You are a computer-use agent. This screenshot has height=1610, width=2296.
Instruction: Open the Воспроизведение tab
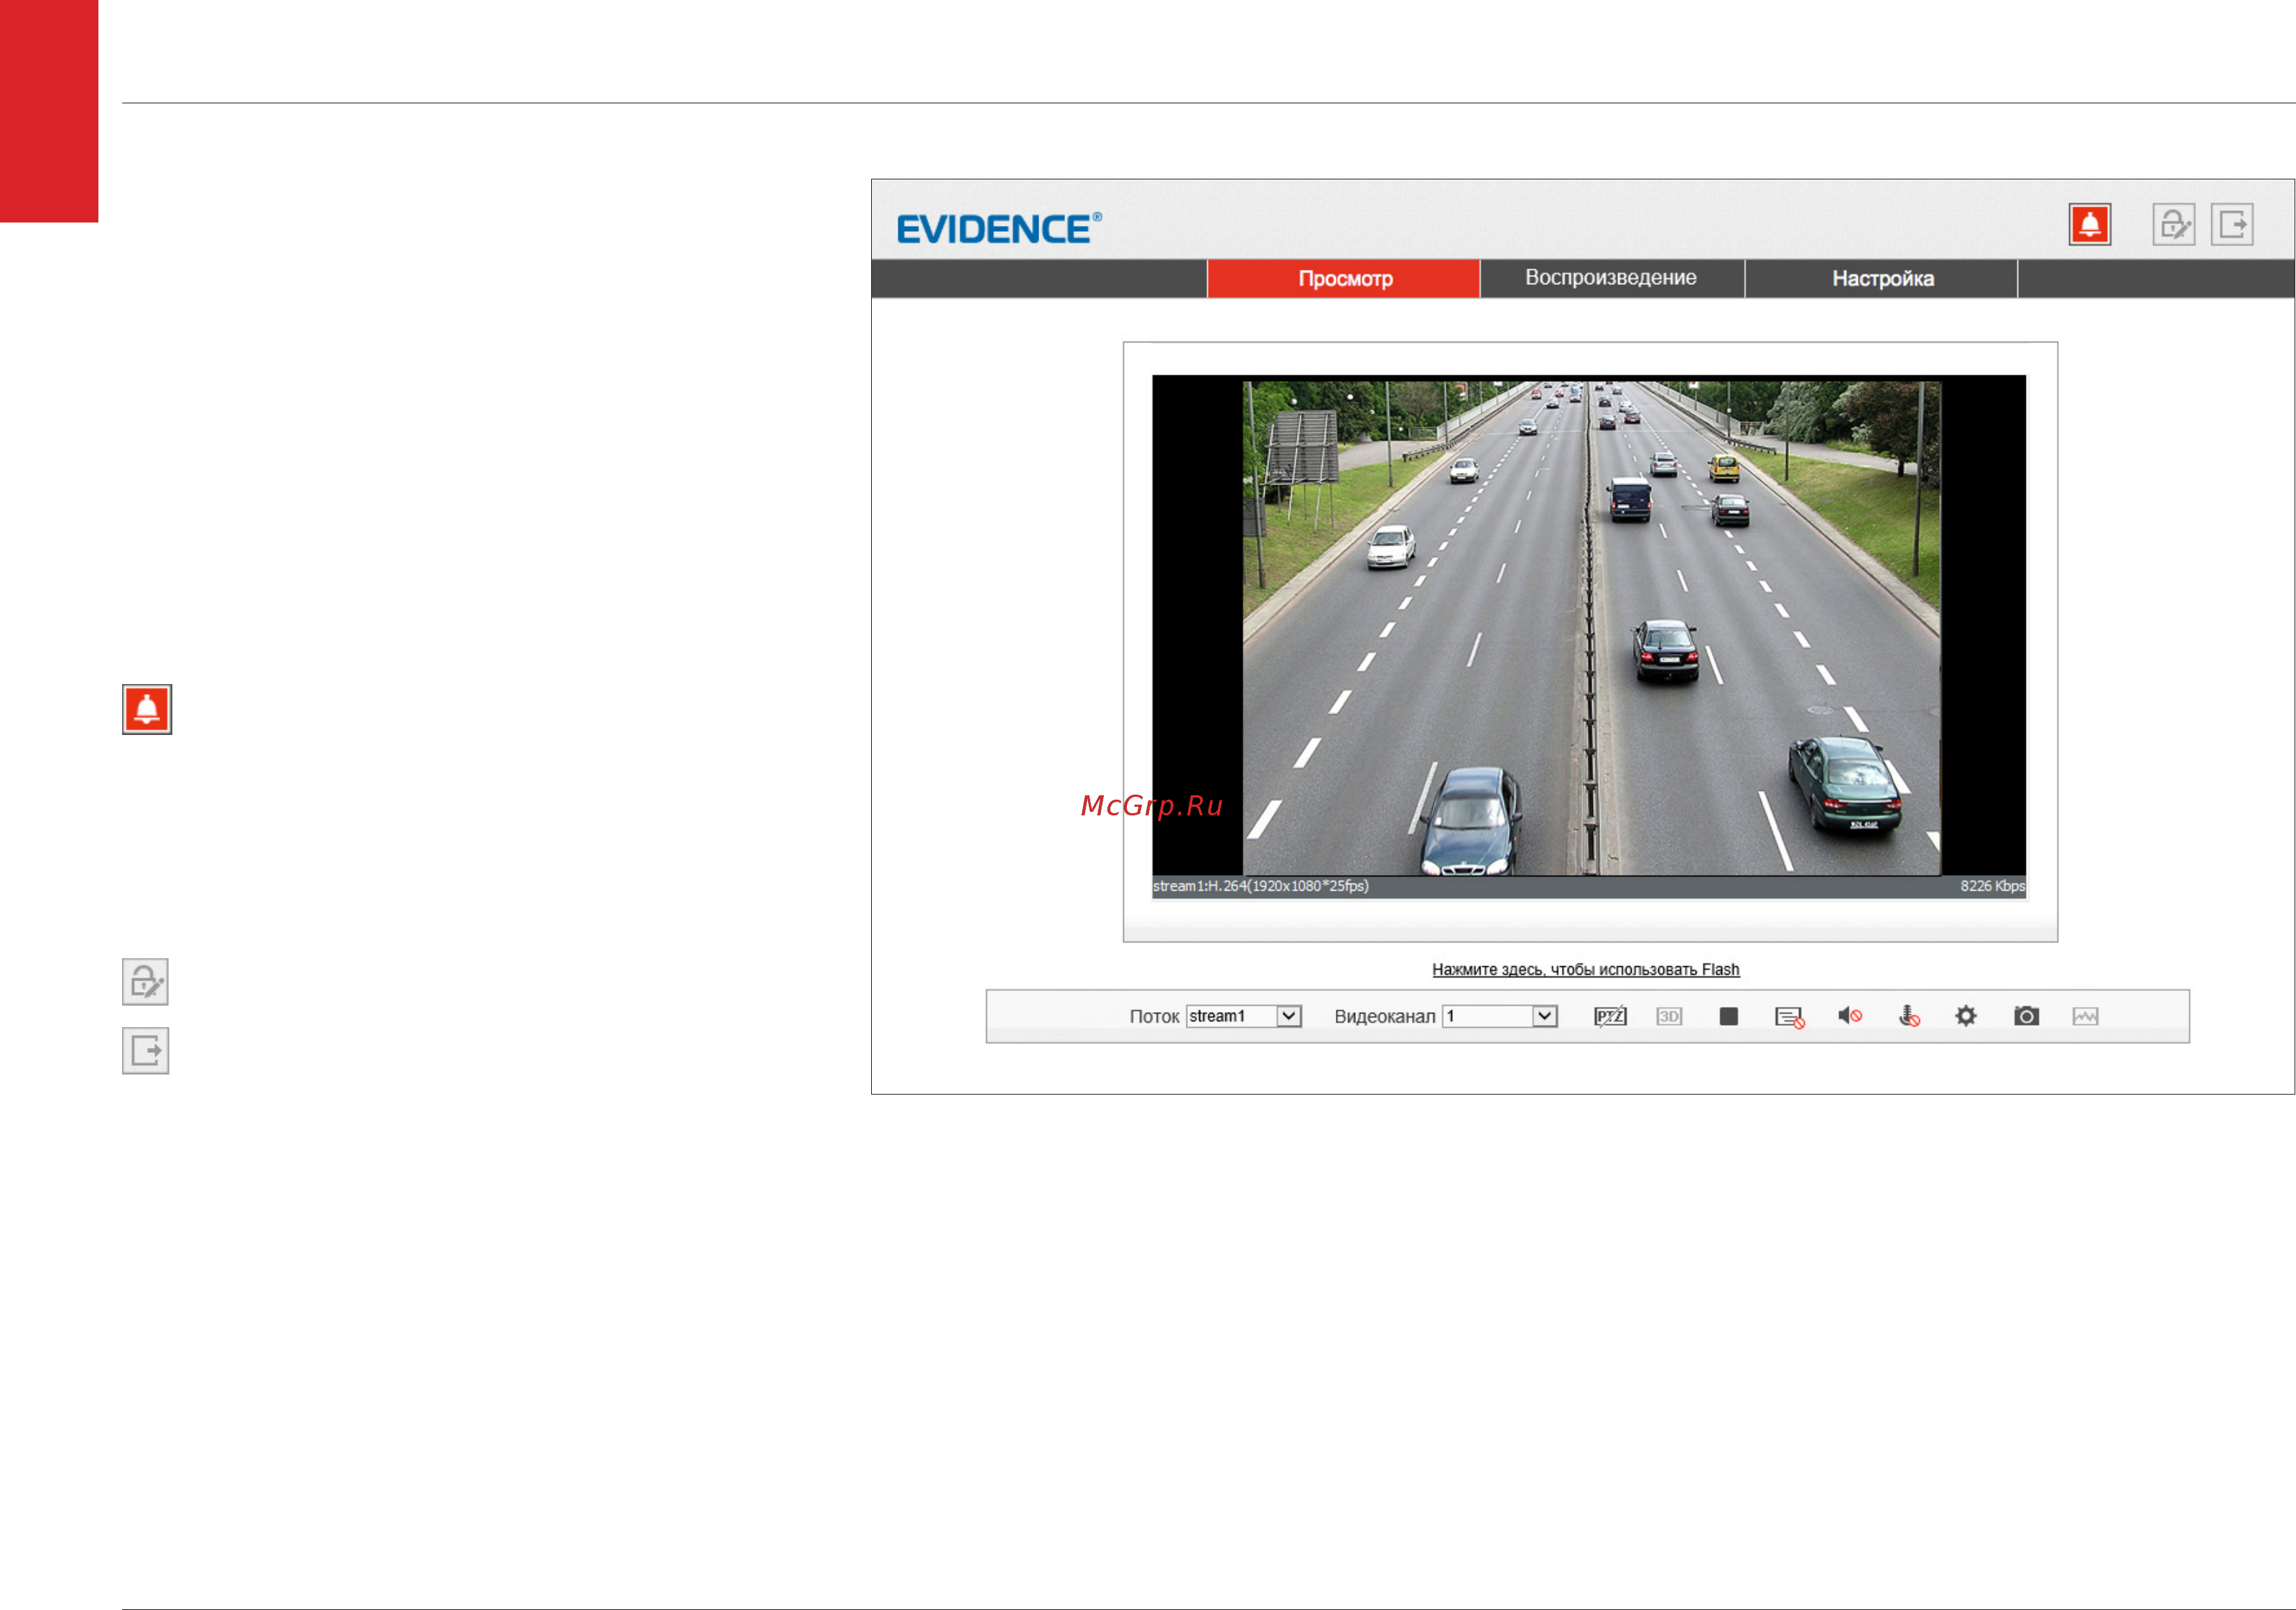[x=1611, y=278]
